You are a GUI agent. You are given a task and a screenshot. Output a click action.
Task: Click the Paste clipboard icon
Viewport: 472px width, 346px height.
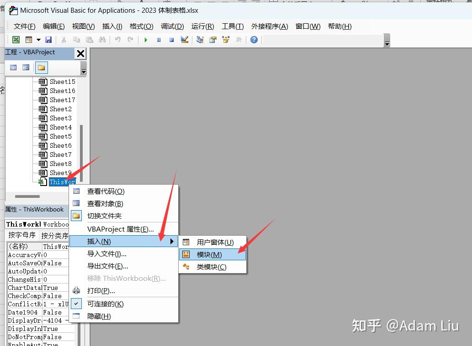(x=90, y=40)
